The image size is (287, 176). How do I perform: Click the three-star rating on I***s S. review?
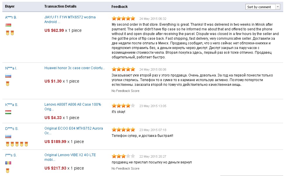coord(123,156)
